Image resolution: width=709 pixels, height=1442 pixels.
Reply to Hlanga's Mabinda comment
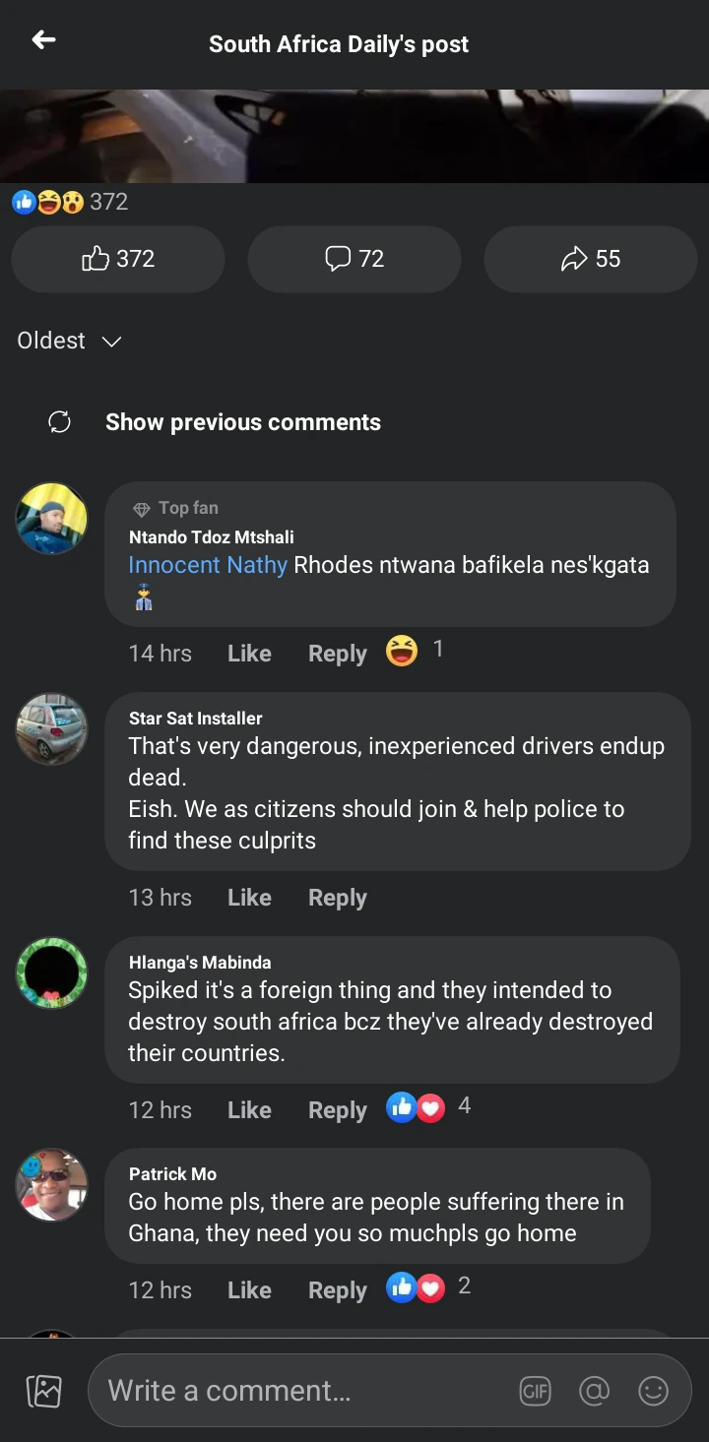(x=337, y=1110)
